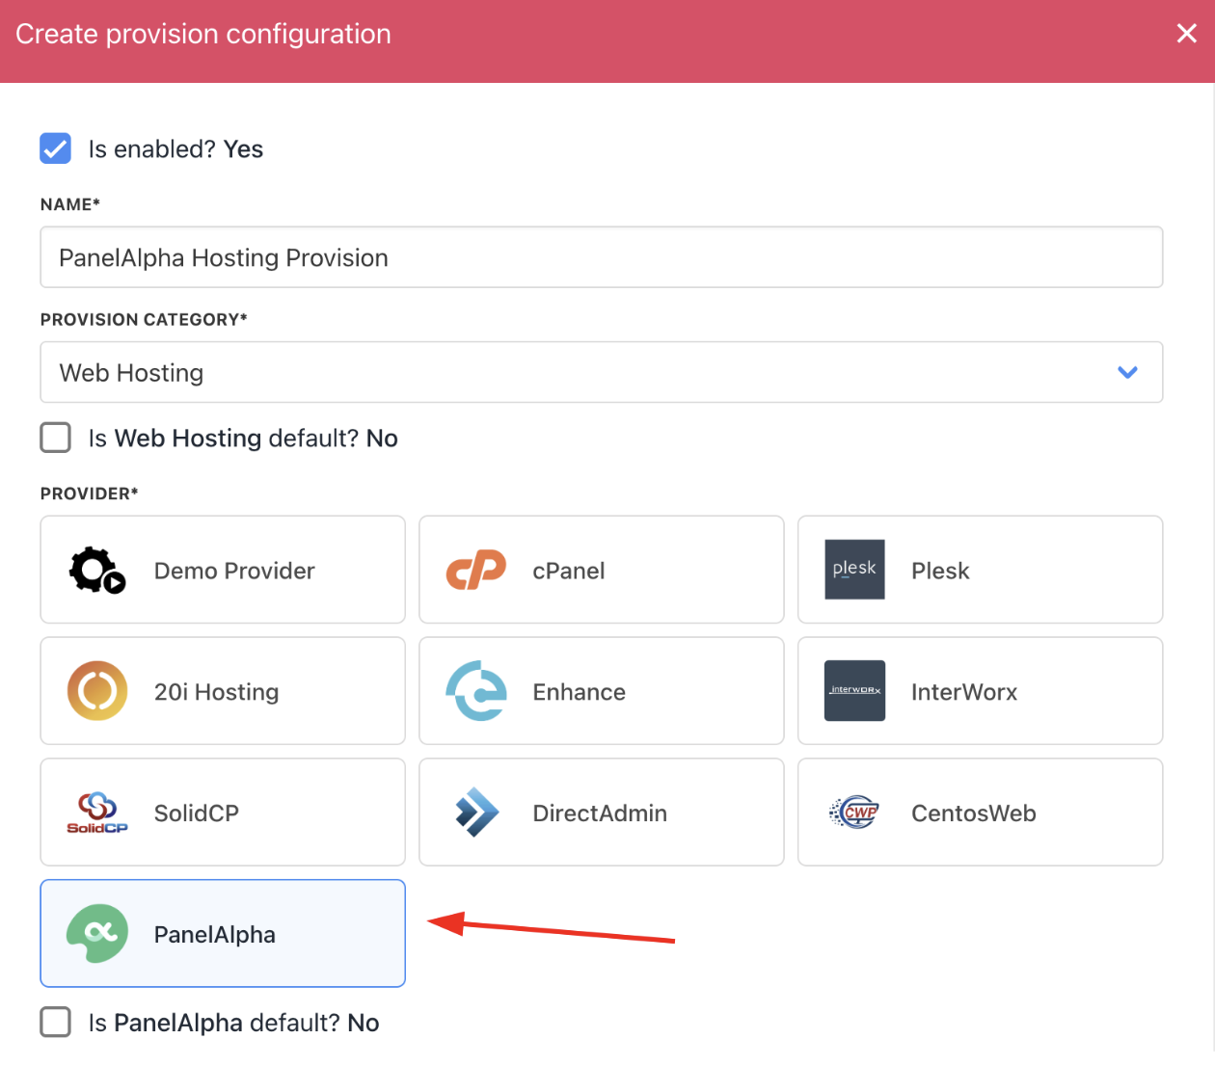
Task: Click the DirectAdmin arrow logo icon
Action: (x=476, y=813)
